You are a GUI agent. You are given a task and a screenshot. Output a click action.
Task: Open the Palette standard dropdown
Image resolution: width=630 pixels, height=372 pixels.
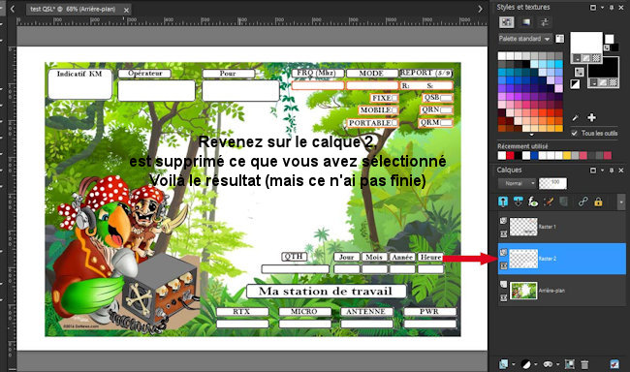click(524, 39)
